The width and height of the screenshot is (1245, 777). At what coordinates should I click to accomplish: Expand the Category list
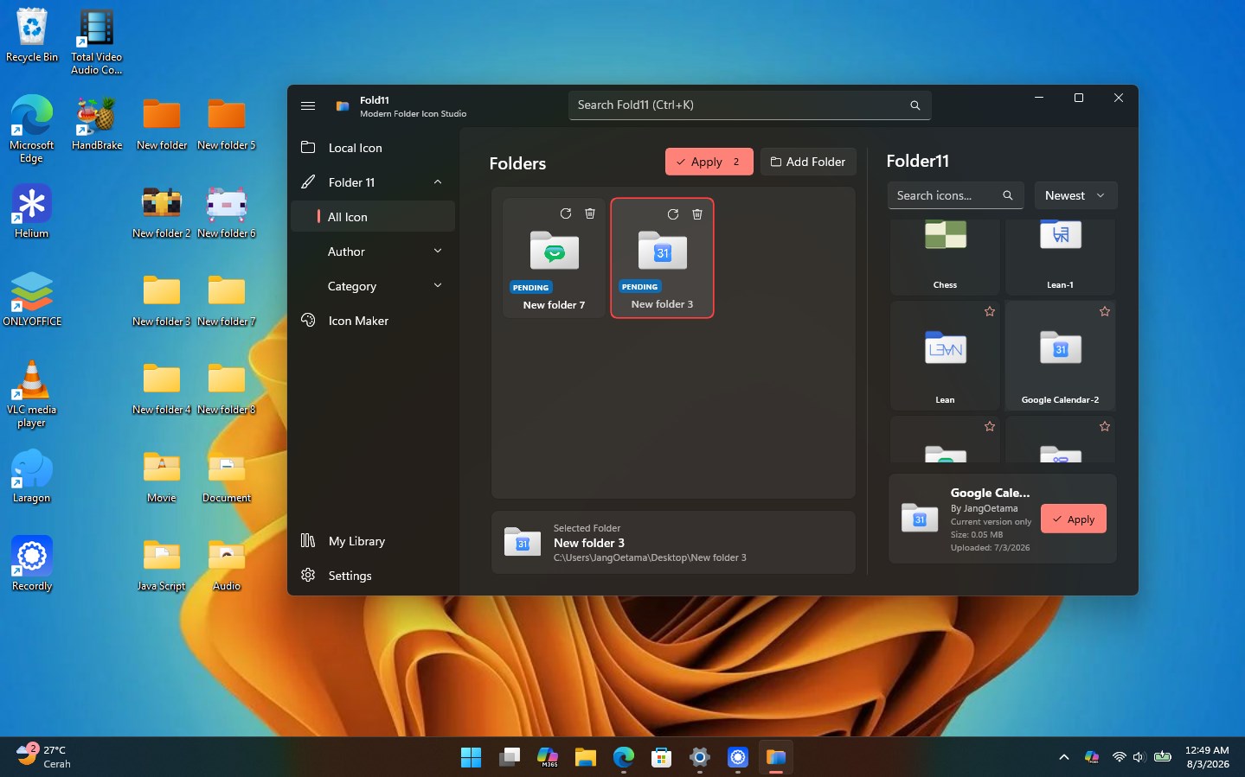[x=373, y=286]
